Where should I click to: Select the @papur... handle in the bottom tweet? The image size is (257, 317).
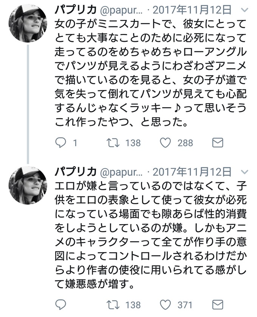(121, 172)
